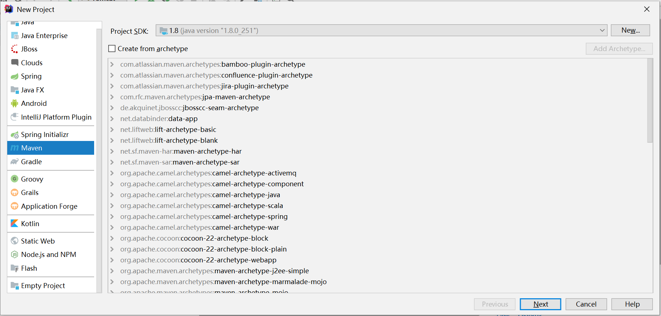This screenshot has height=316, width=661.
Task: Select the jpa-maven-archetype row
Action: tap(378, 97)
